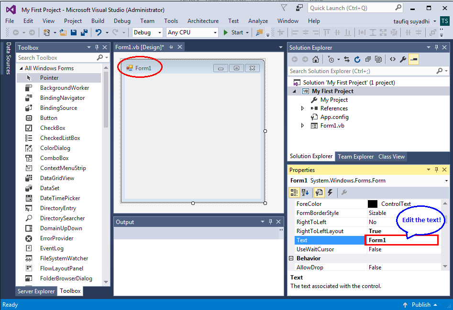Open the Build menu
453x310 pixels.
pyautogui.click(x=98, y=21)
